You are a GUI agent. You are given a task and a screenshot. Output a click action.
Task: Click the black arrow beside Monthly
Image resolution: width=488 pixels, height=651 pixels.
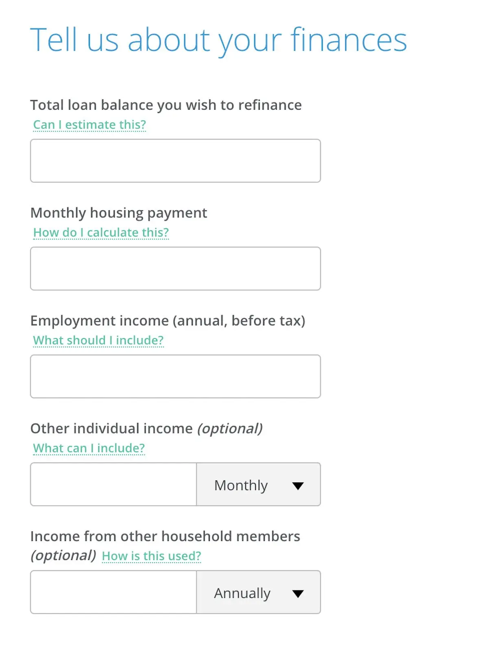[x=298, y=486]
